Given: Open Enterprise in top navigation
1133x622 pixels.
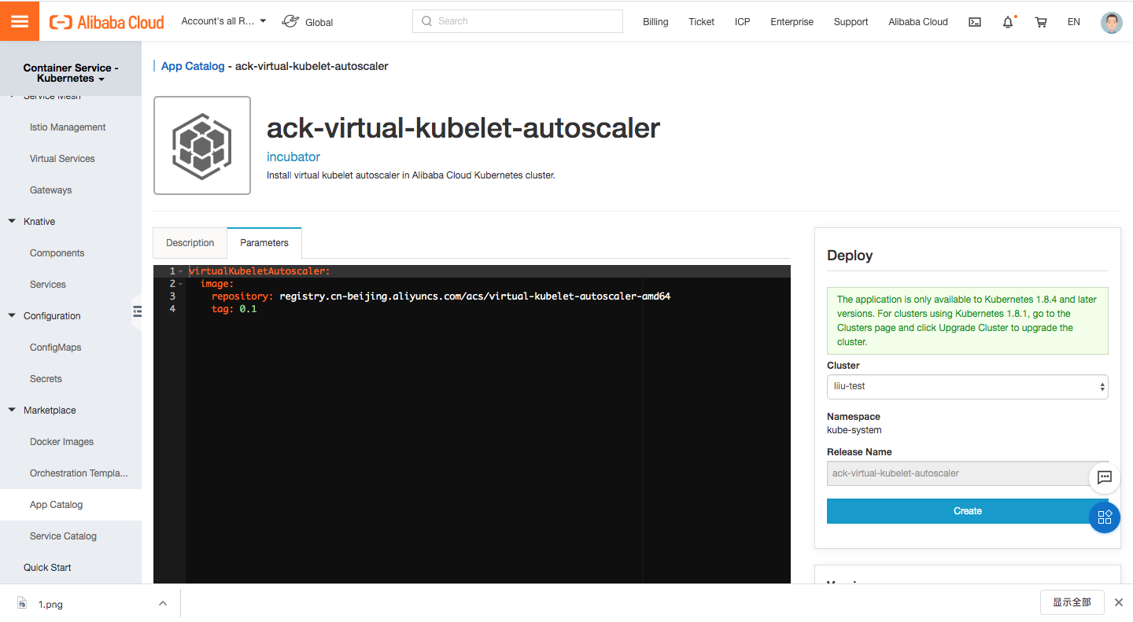Looking at the screenshot, I should click(792, 22).
